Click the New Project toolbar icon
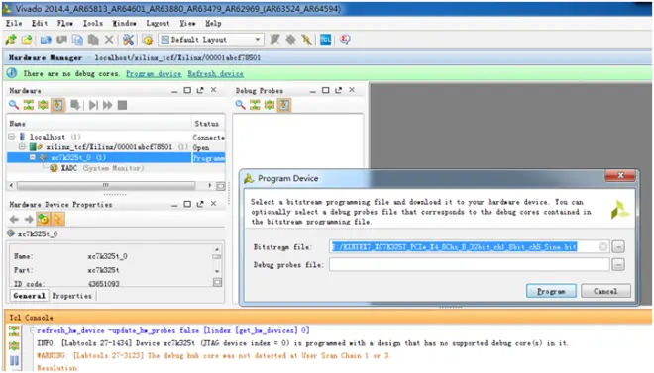Screen dimensions: 654x373 [11, 40]
